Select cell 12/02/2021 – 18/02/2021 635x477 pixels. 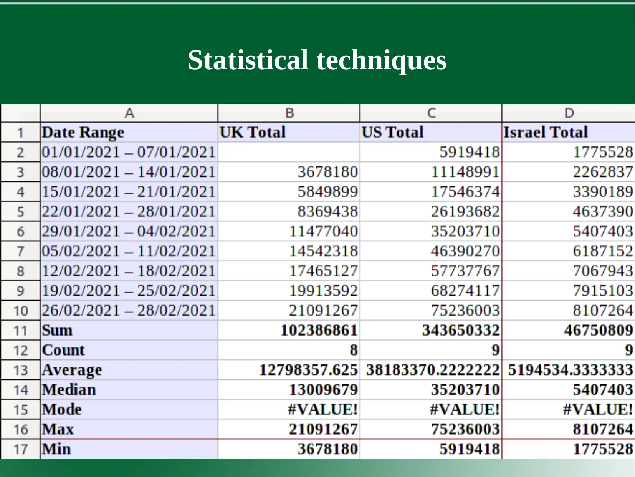129,271
